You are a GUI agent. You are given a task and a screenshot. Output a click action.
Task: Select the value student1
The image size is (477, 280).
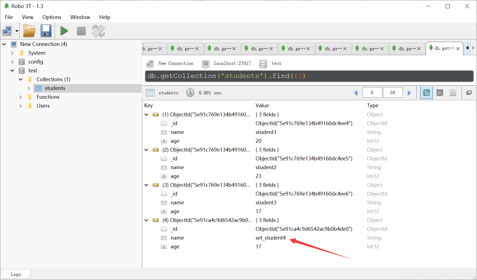click(x=266, y=132)
